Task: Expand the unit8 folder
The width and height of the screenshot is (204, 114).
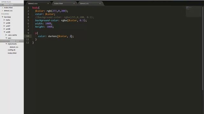Action: click(4, 29)
